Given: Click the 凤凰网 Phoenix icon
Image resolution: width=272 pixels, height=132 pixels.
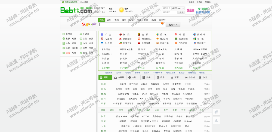Looking at the screenshot, I should pos(102,39).
